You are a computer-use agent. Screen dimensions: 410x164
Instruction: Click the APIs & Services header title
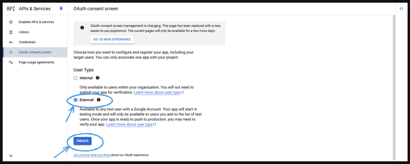[x=35, y=9]
